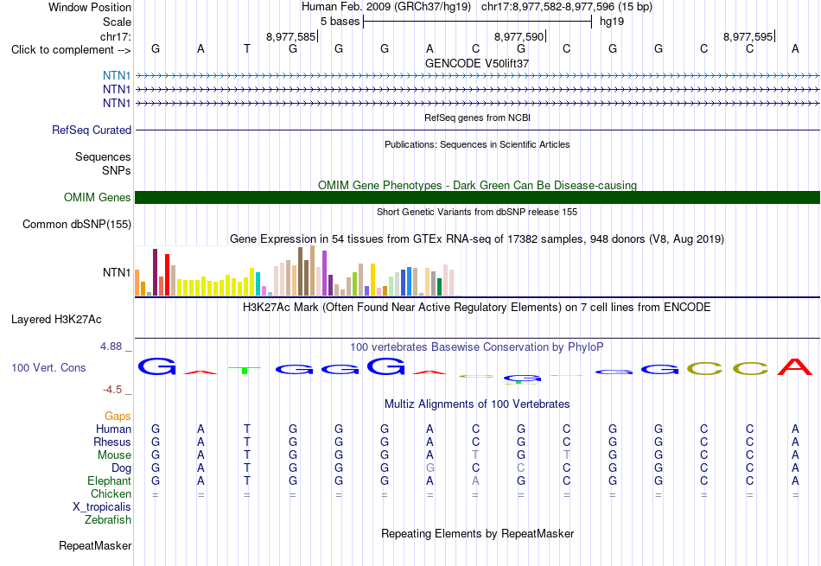
Task: Click the Publications: Sequences in Scientific Articles title
Action: (477, 144)
